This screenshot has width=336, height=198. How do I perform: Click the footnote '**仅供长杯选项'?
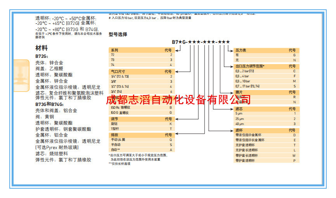click(x=120, y=164)
